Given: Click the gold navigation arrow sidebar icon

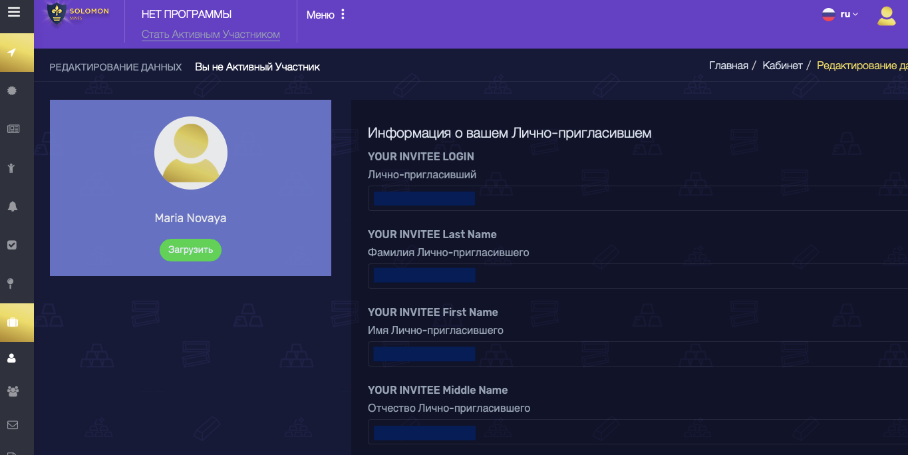Looking at the screenshot, I should (13, 53).
